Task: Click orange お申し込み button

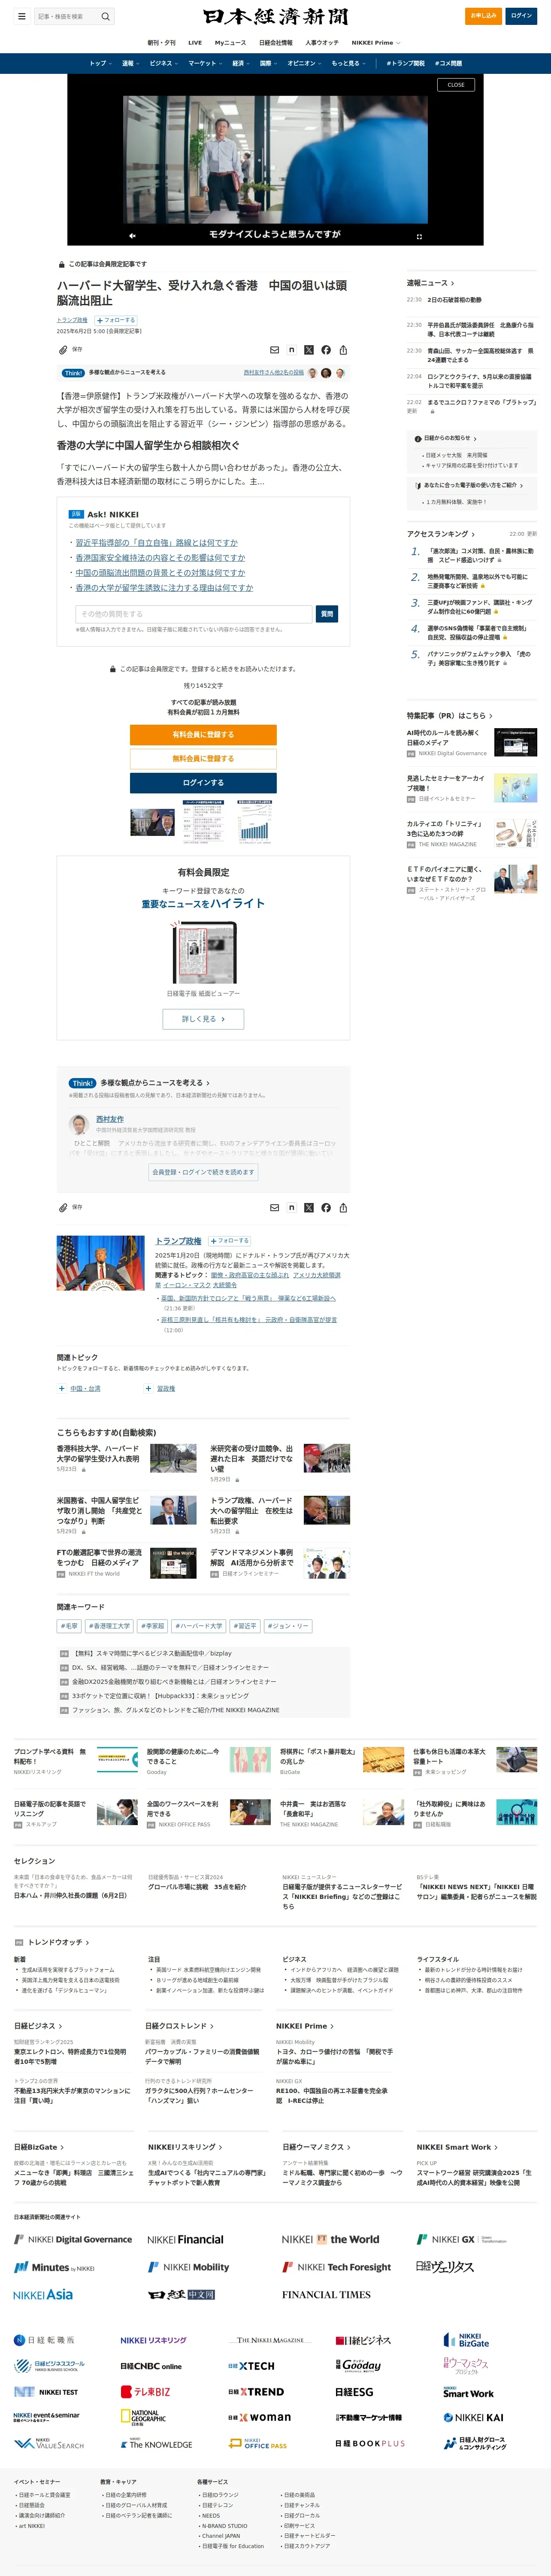Action: tap(484, 16)
